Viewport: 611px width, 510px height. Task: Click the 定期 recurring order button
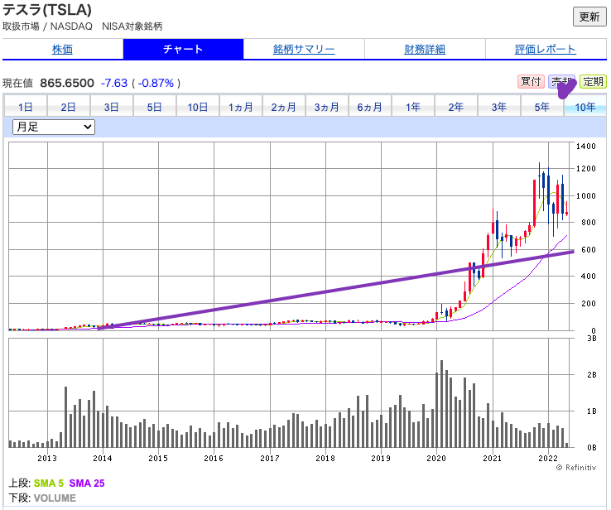point(593,82)
